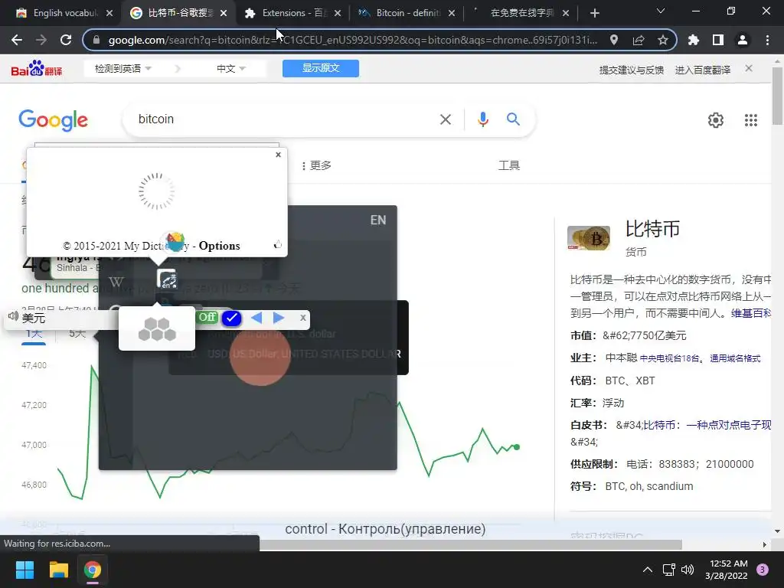Close the My Dictionary popup
Screen dimensions: 784x588
pos(279,155)
